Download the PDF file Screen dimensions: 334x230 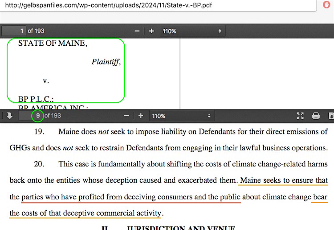[x=330, y=116]
